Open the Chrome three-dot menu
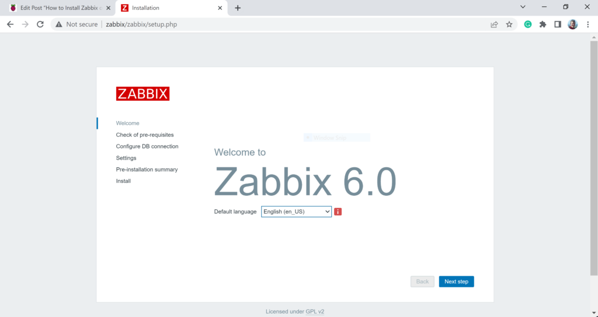The width and height of the screenshot is (598, 317). coord(587,24)
